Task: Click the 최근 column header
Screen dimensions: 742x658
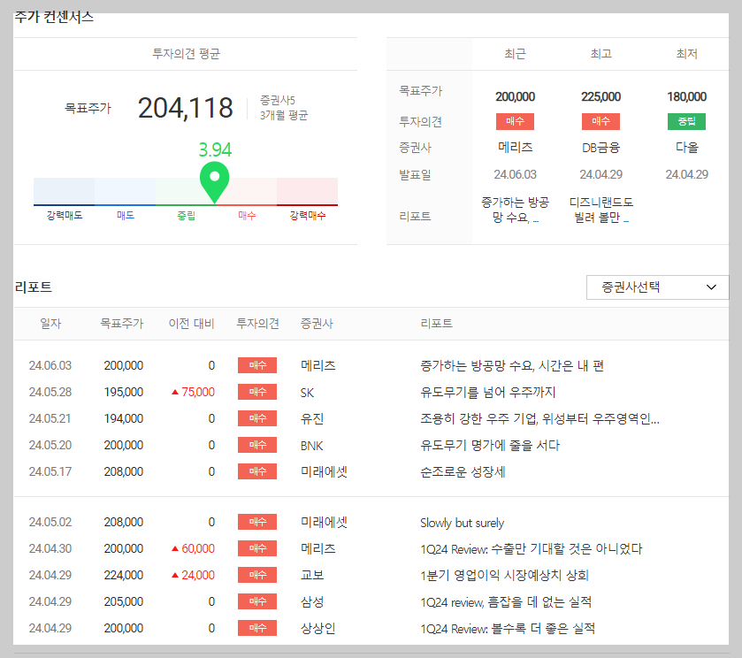Action: (x=515, y=54)
